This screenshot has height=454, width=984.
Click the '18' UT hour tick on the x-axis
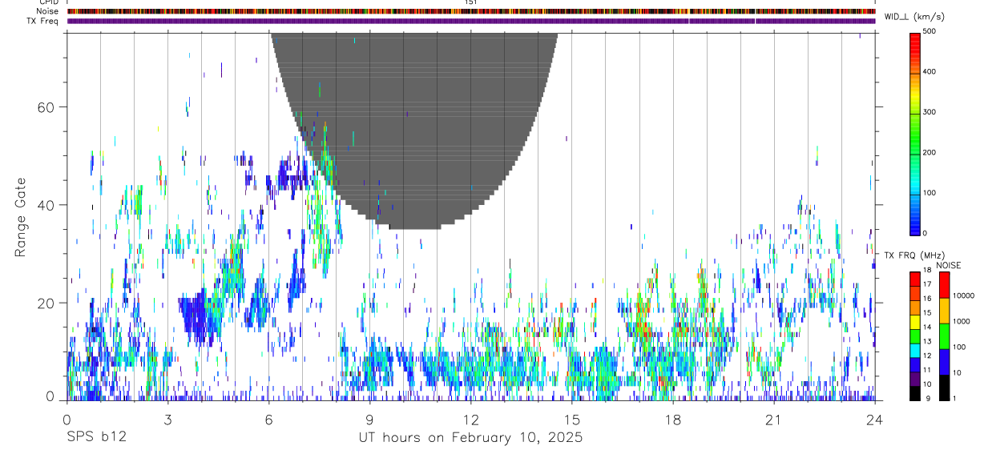pyautogui.click(x=673, y=420)
